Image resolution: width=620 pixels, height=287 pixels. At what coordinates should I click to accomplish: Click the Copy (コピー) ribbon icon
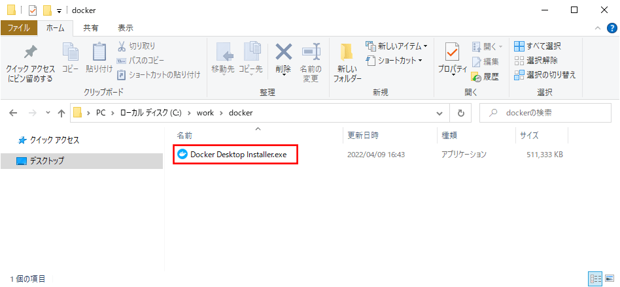[71, 58]
